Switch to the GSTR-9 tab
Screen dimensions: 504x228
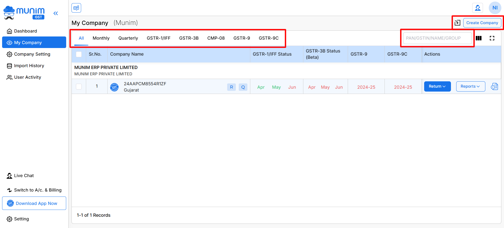click(x=242, y=38)
